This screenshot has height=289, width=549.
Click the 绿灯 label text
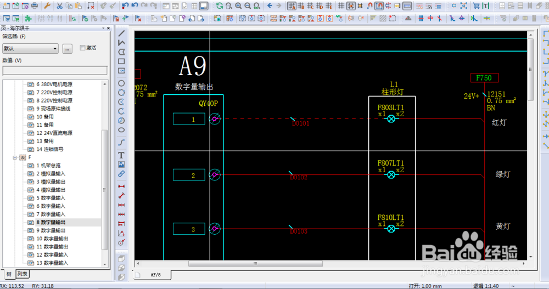tap(503, 174)
